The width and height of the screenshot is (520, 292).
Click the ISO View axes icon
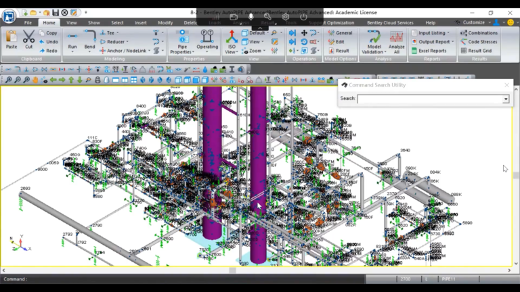[x=232, y=37]
